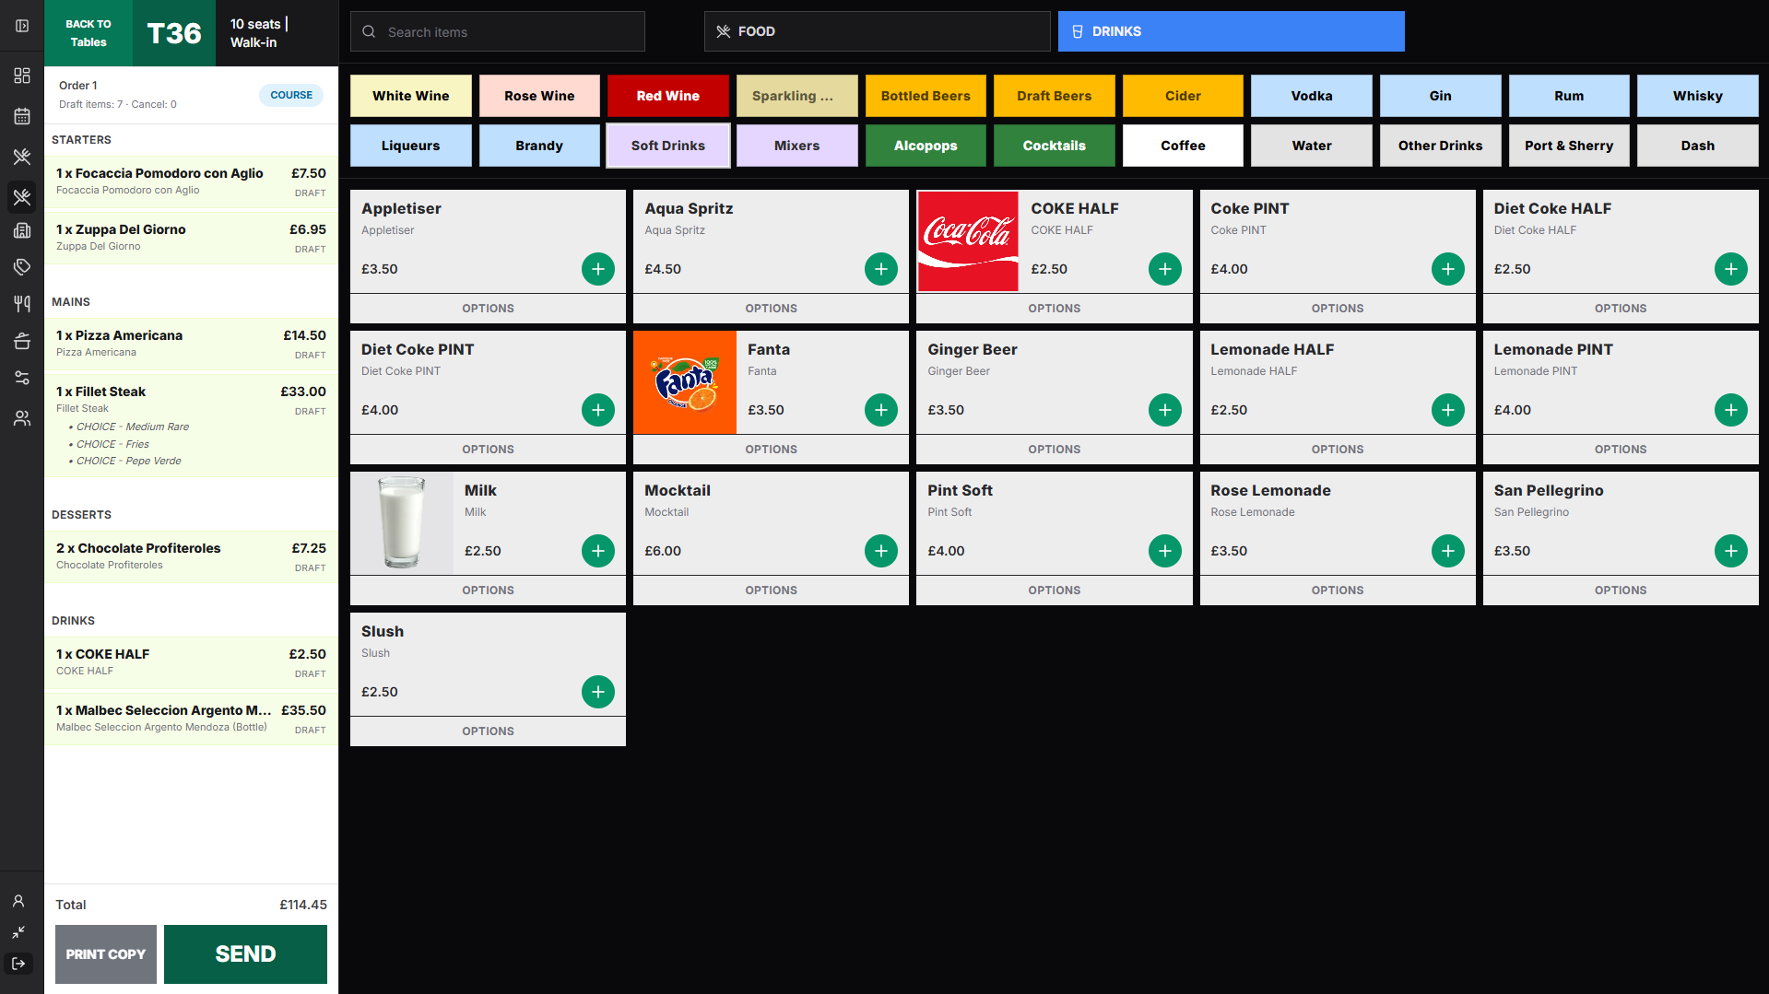Select the Fillet Steak order line
This screenshot has width=1769, height=994.
pyautogui.click(x=191, y=426)
